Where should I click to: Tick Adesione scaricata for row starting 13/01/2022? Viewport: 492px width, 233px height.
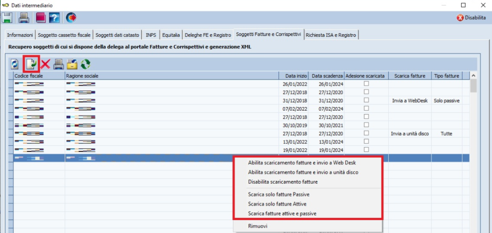(x=366, y=141)
